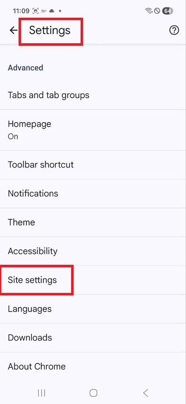Open the Homepage setting

pos(93,130)
